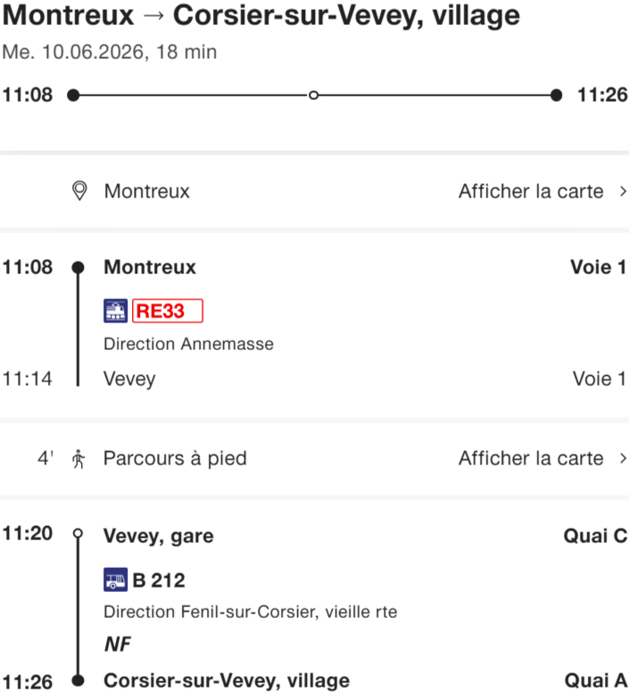Open the chevron on the Parcours à pied row
Image resolution: width=629 pixels, height=692 pixels.
pyautogui.click(x=623, y=459)
